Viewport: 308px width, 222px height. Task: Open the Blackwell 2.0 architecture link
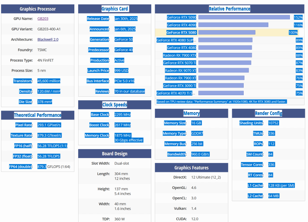point(48,40)
